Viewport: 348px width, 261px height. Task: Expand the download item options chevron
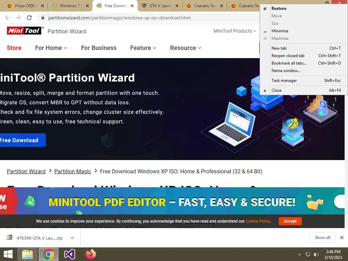click(x=72, y=238)
